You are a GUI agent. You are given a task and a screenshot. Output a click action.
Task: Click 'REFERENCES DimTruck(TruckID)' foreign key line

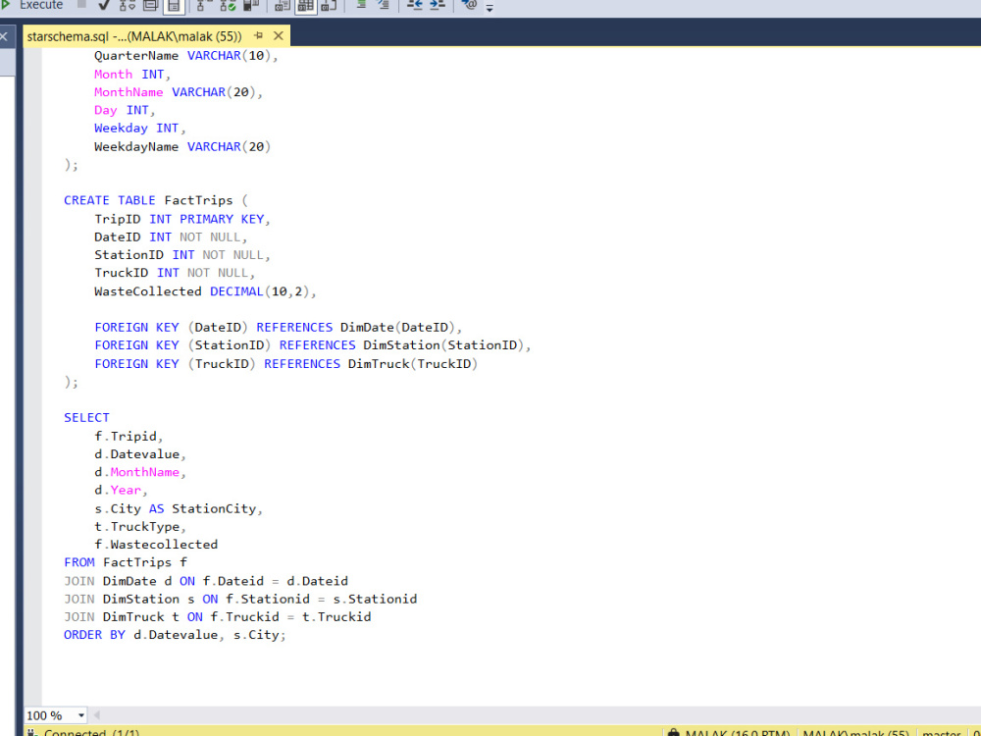[x=285, y=364]
